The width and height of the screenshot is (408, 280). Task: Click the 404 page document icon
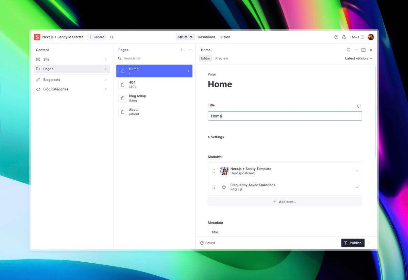click(123, 85)
